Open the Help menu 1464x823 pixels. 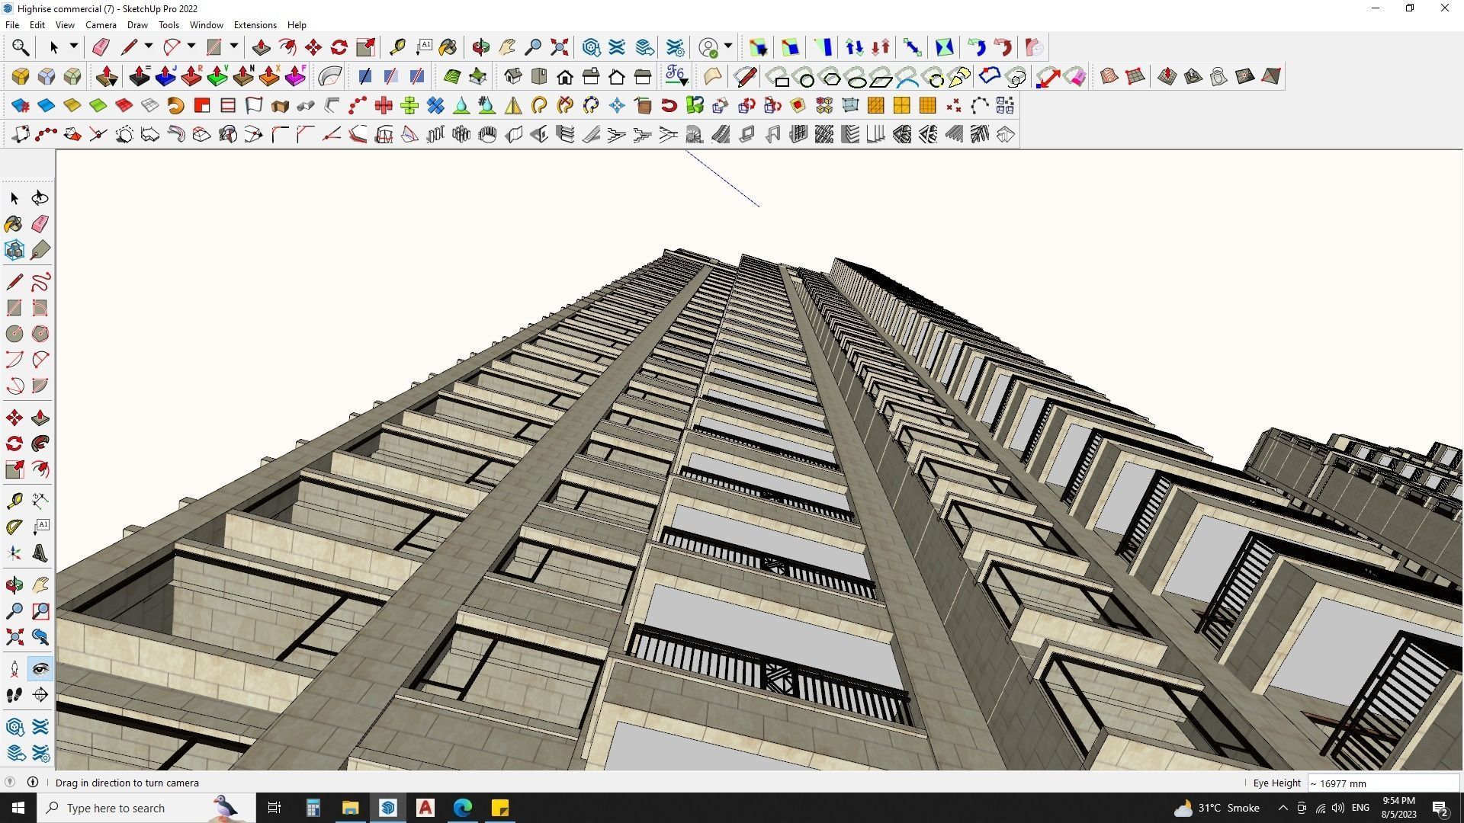(x=297, y=25)
